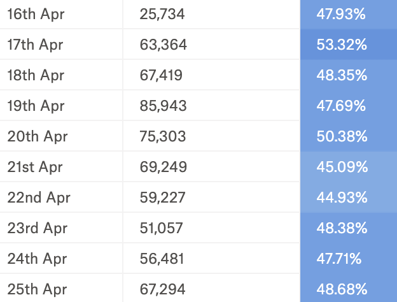Select the 17th Apr row label
The height and width of the screenshot is (302, 397).
tap(36, 45)
